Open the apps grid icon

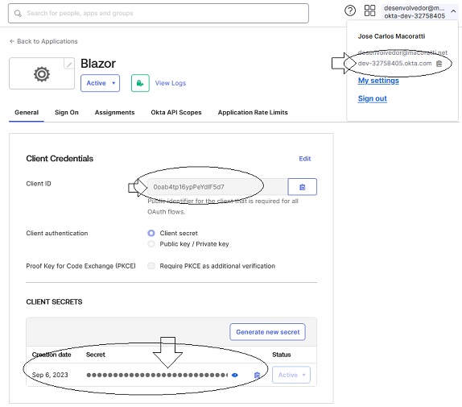[369, 10]
